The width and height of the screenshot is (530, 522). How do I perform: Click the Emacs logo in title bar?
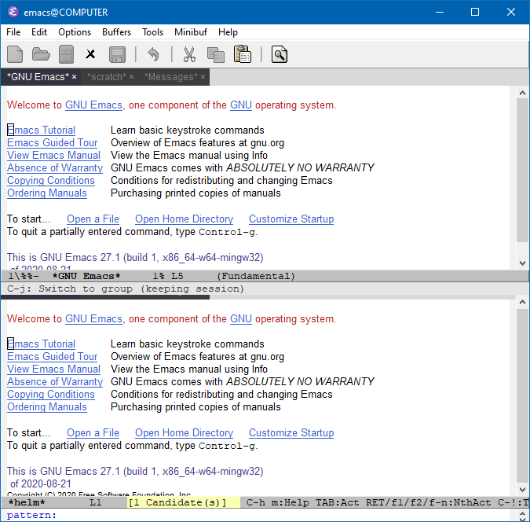pyautogui.click(x=13, y=13)
